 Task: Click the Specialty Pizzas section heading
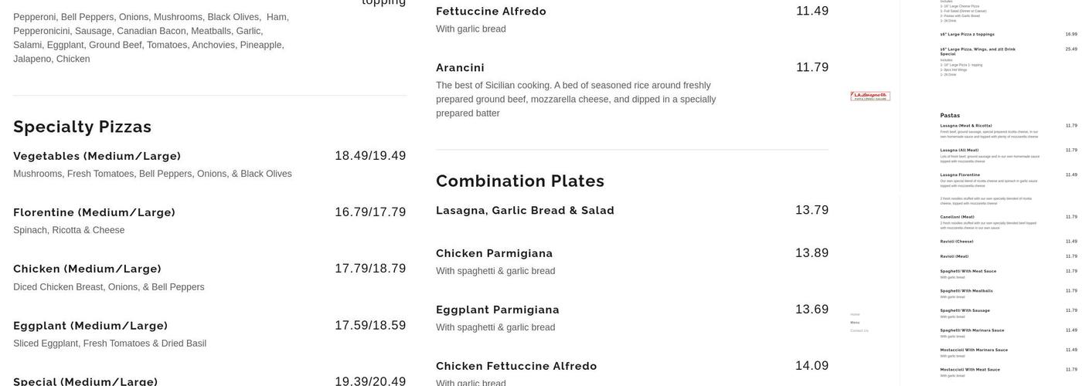click(x=83, y=127)
